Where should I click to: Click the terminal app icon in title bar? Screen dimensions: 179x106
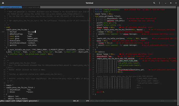coord(3,3)
